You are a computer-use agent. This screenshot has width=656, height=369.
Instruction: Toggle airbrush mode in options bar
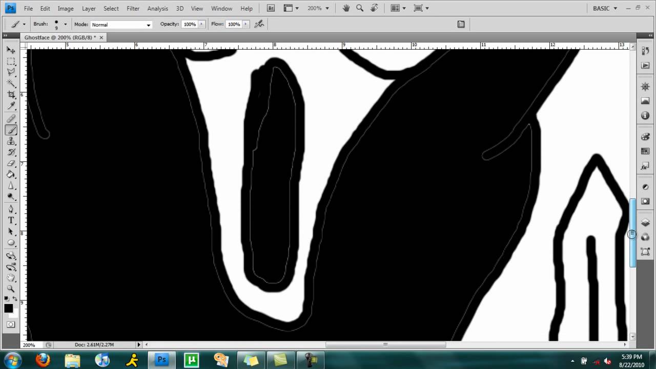click(259, 24)
